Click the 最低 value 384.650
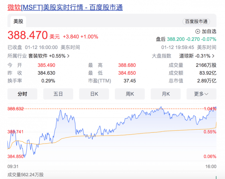The image size is (225, 179). tap(127, 73)
